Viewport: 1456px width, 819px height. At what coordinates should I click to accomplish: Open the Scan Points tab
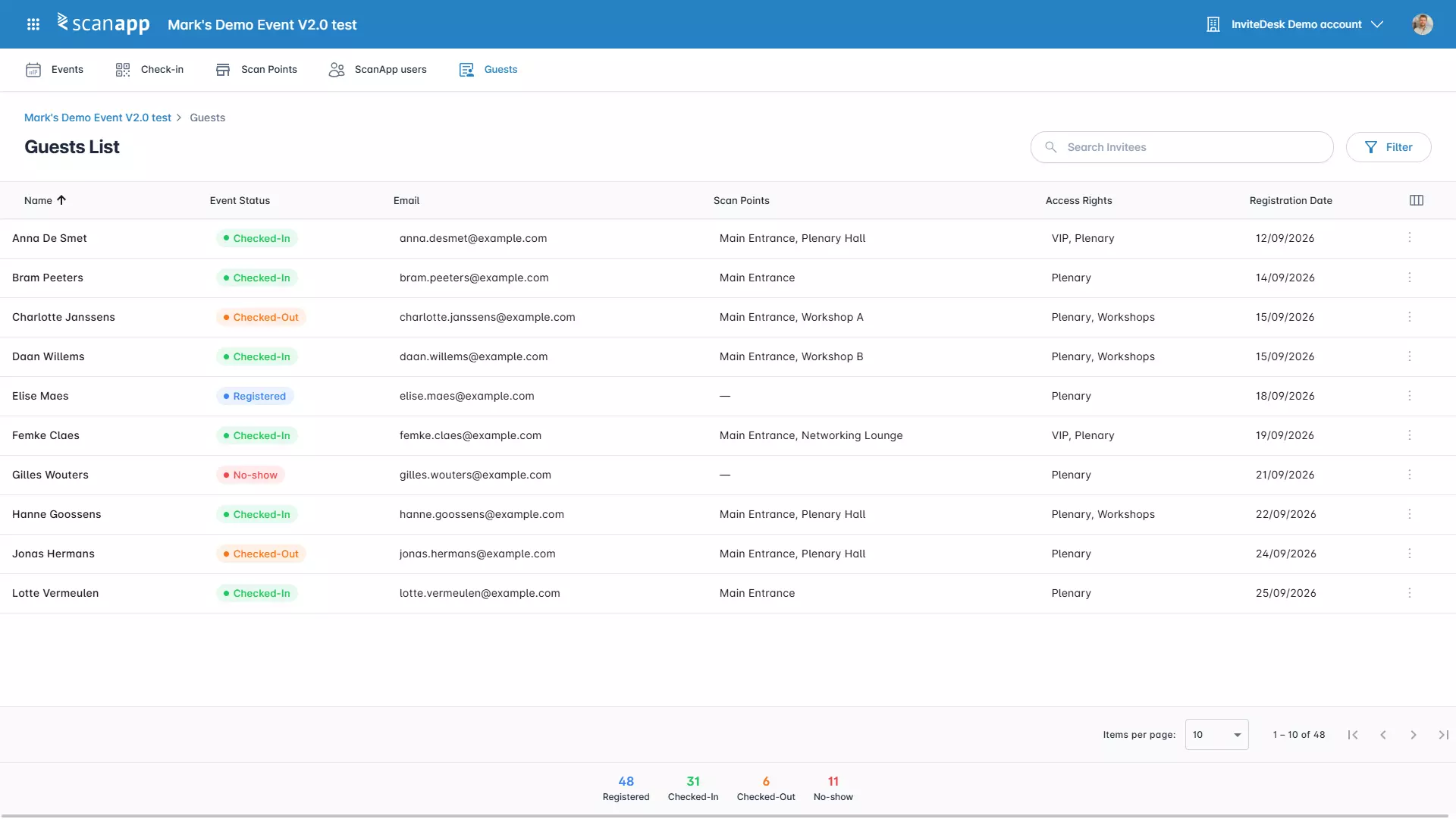(x=256, y=70)
